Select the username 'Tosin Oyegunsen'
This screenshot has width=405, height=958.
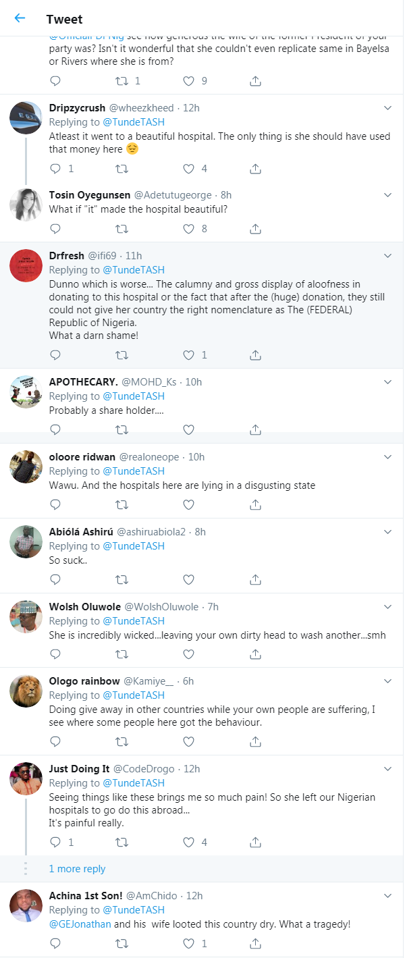click(89, 194)
